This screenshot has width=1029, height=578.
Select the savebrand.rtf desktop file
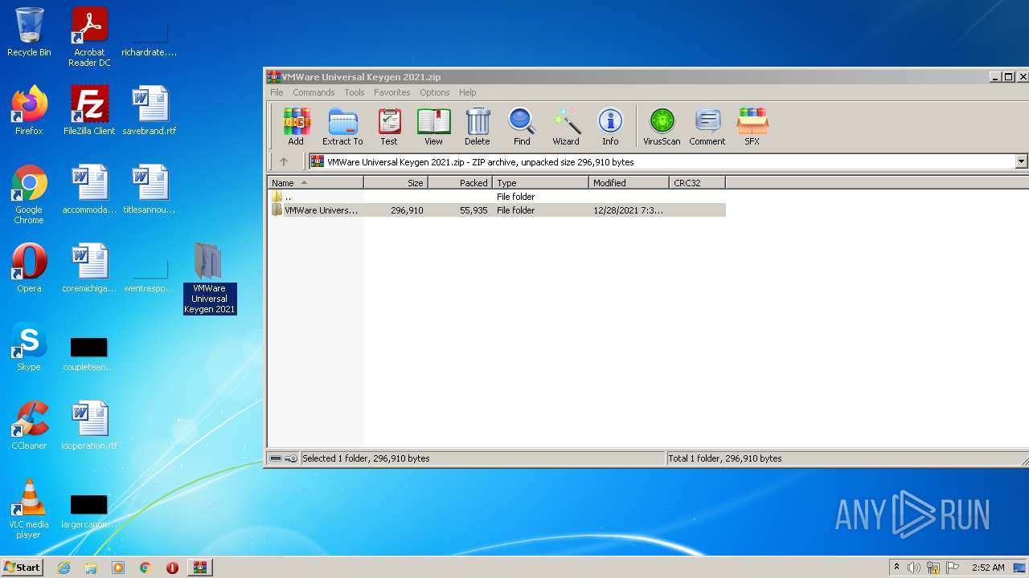click(x=150, y=111)
